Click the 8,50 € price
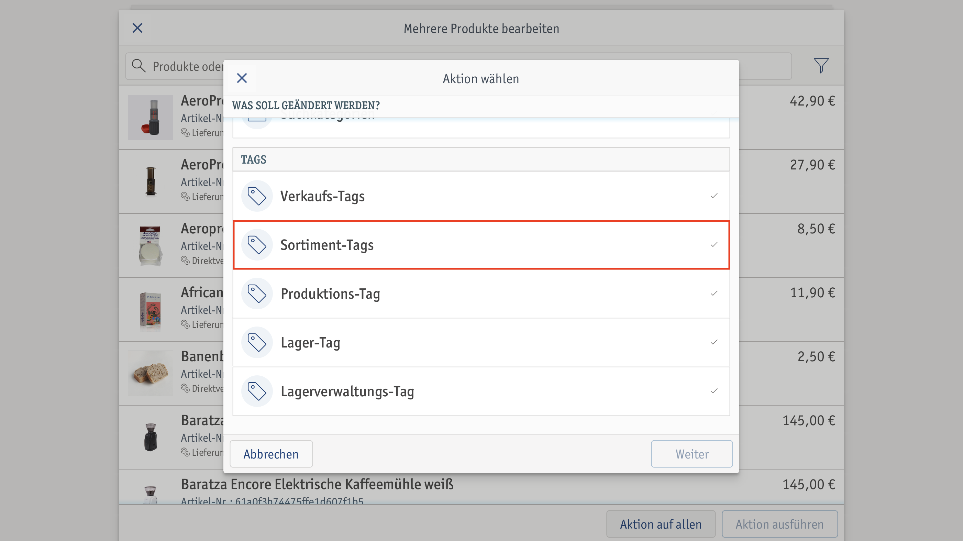The image size is (963, 541). click(x=816, y=229)
